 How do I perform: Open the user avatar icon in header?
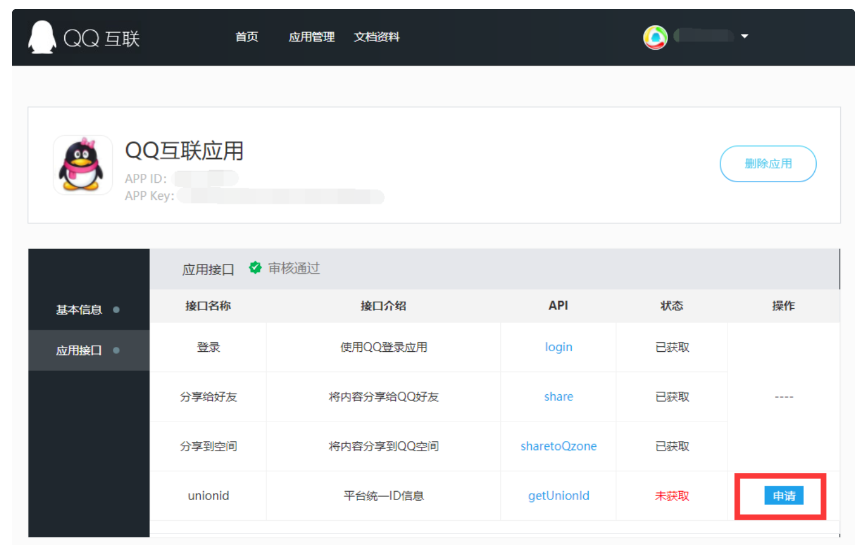(655, 37)
